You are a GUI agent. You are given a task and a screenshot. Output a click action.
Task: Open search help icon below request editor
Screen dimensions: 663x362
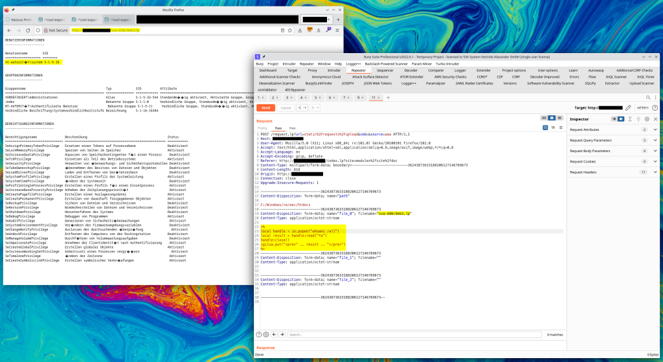point(259,335)
